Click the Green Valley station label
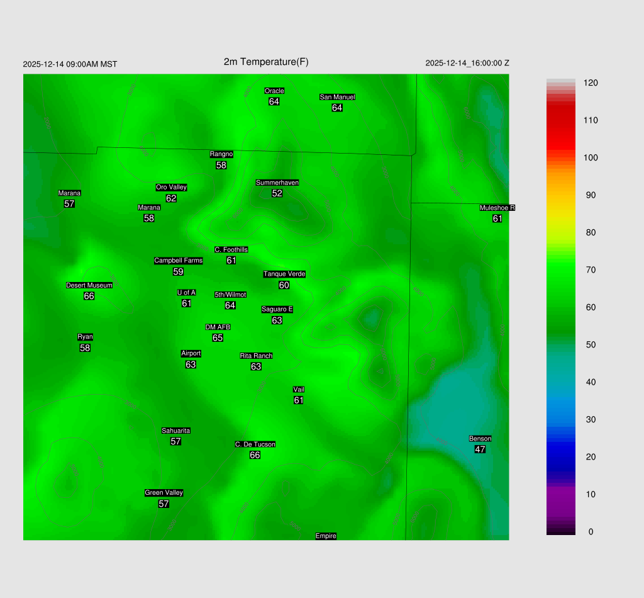The width and height of the screenshot is (644, 598). point(164,493)
